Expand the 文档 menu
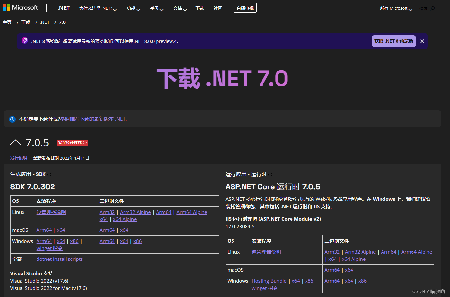The height and width of the screenshot is (297, 450). tap(180, 8)
